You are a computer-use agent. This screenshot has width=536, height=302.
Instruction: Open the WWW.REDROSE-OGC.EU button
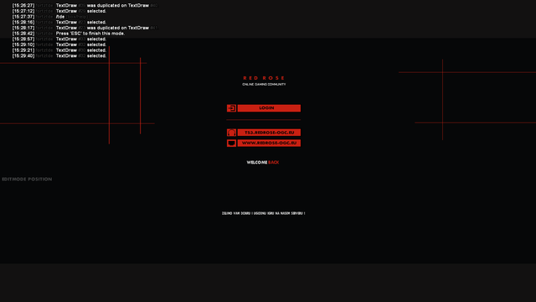tap(269, 143)
